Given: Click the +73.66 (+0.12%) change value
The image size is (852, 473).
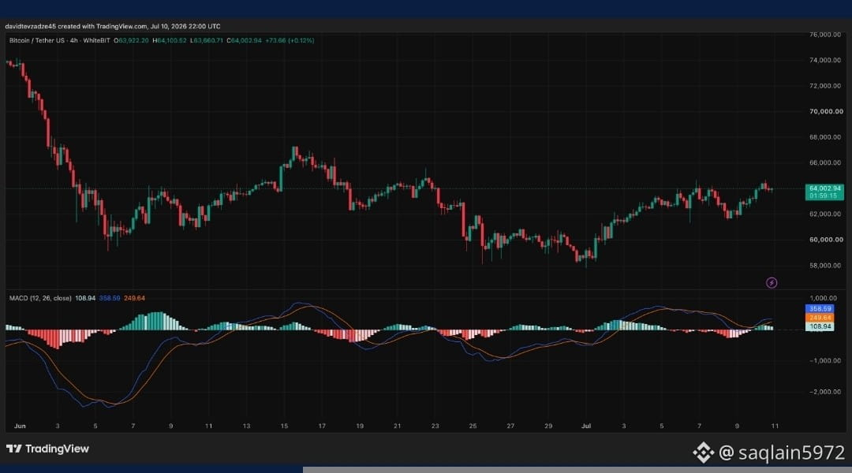Looking at the screenshot, I should [x=289, y=41].
